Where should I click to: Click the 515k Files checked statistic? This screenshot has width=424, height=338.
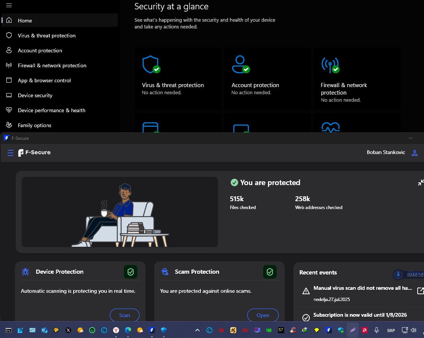(243, 203)
